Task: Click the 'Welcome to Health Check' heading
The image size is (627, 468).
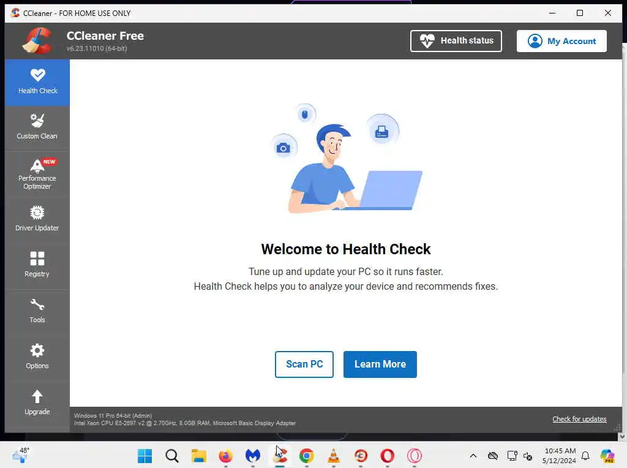Action: click(x=346, y=249)
